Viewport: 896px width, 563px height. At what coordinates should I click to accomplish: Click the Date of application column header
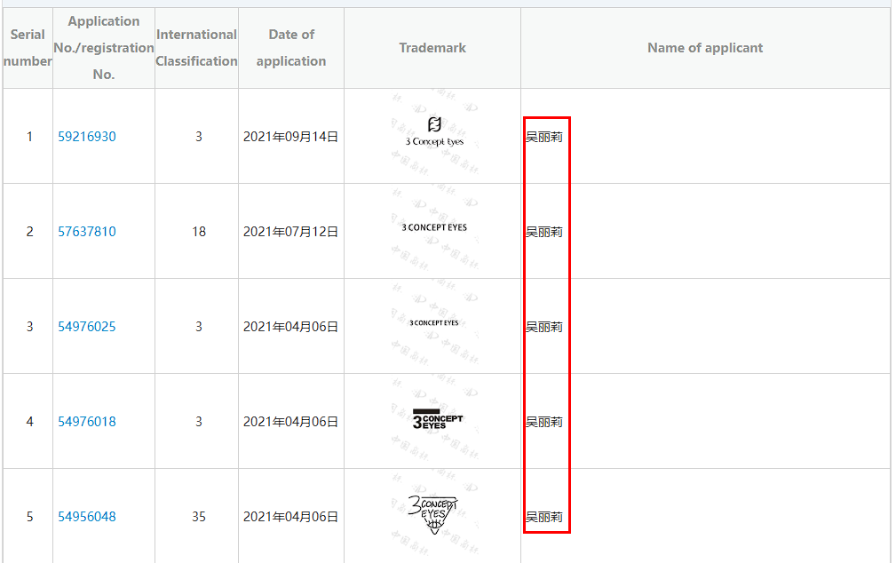click(x=291, y=48)
